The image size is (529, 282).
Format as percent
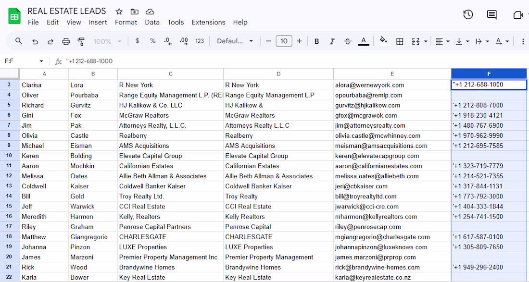(153, 41)
